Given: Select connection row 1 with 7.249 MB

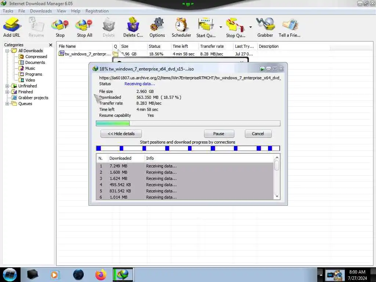Looking at the screenshot, I should point(185,166).
